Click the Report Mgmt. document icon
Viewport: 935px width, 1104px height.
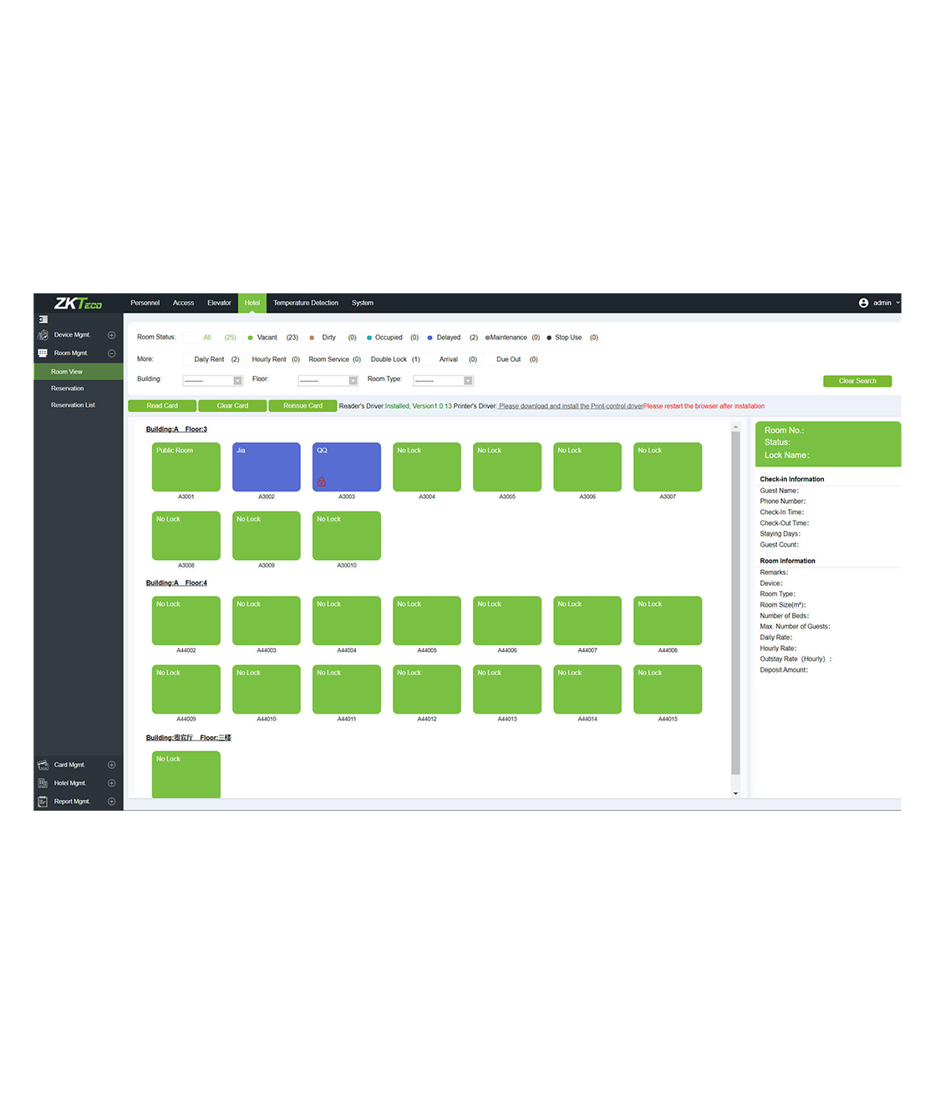(43, 801)
